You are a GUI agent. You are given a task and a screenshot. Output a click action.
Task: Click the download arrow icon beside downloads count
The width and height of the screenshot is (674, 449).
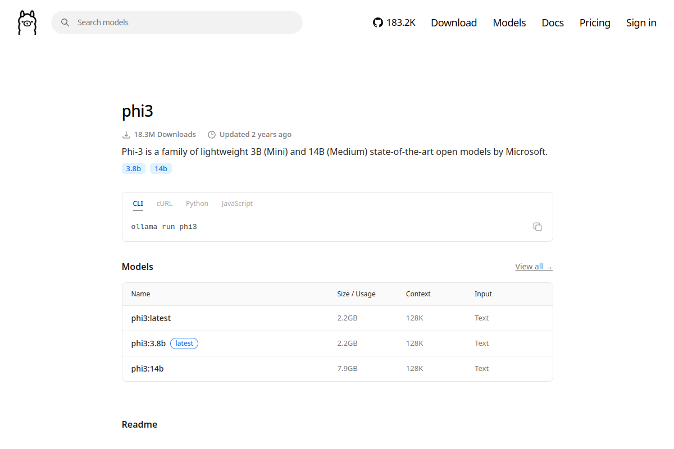(x=126, y=135)
